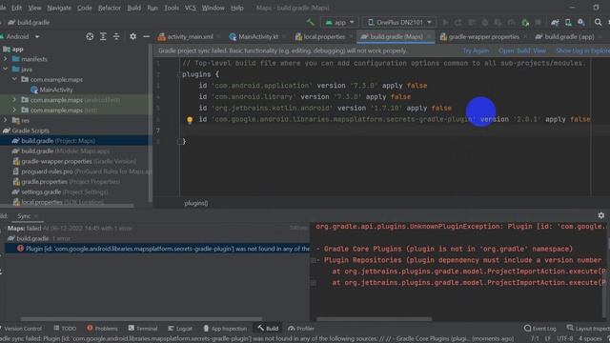Toggle the Build tool window
The image size is (610, 343).
click(268, 329)
